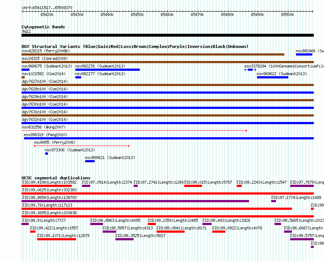Click the %ID:99.422|Length:1557 red bar
The width and height of the screenshot is (324, 261).
(33, 232)
